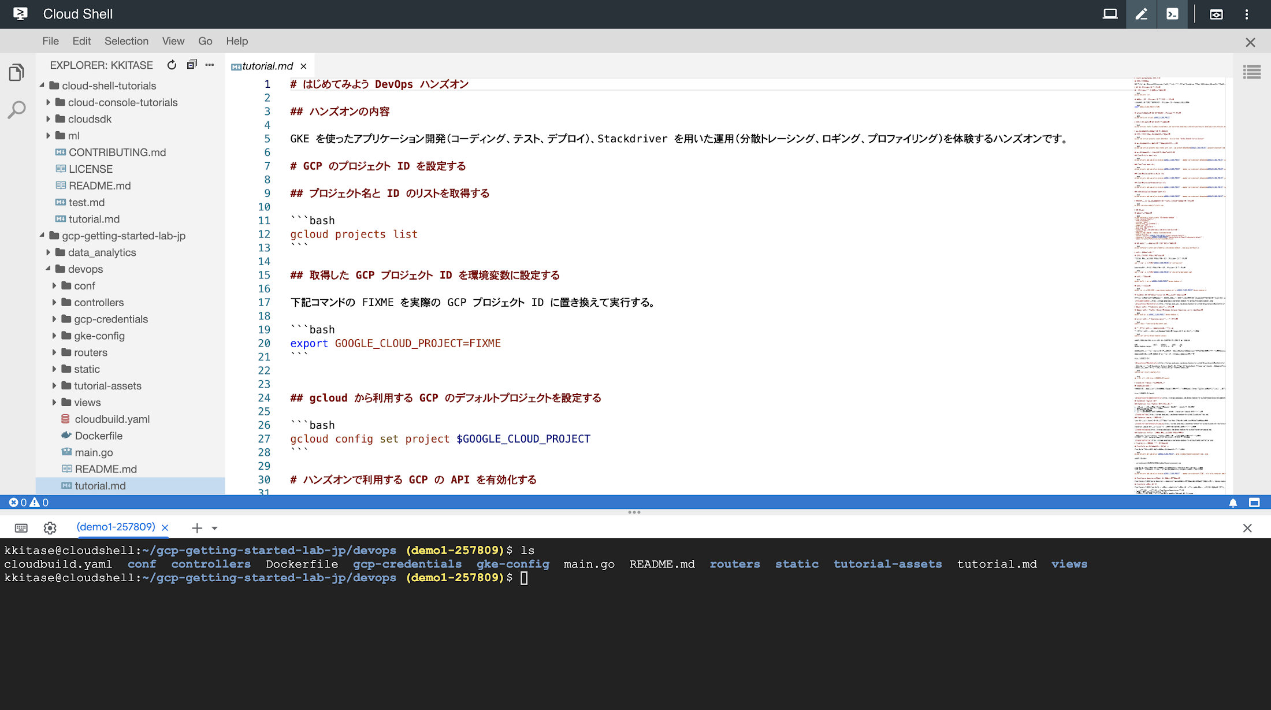Select the (demo1-257809) terminal tab
The image size is (1271, 710).
(x=116, y=527)
